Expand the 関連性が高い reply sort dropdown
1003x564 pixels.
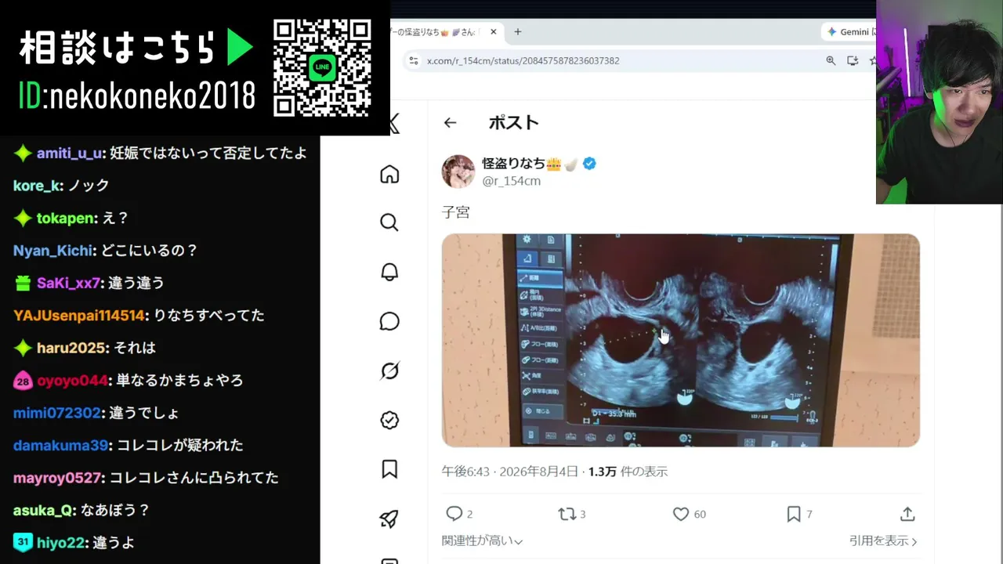[x=482, y=540]
